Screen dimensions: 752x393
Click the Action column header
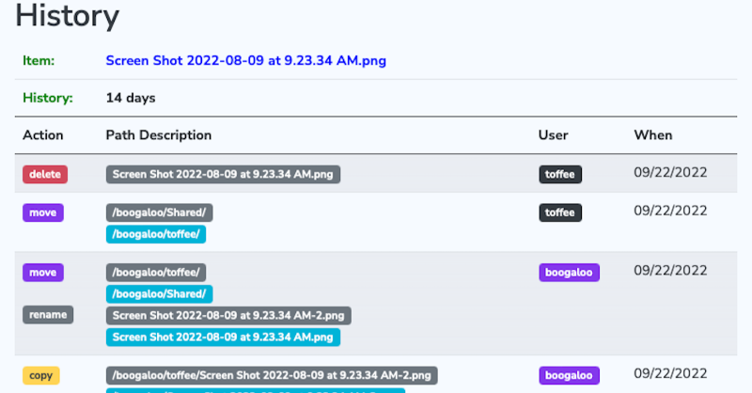coord(43,135)
